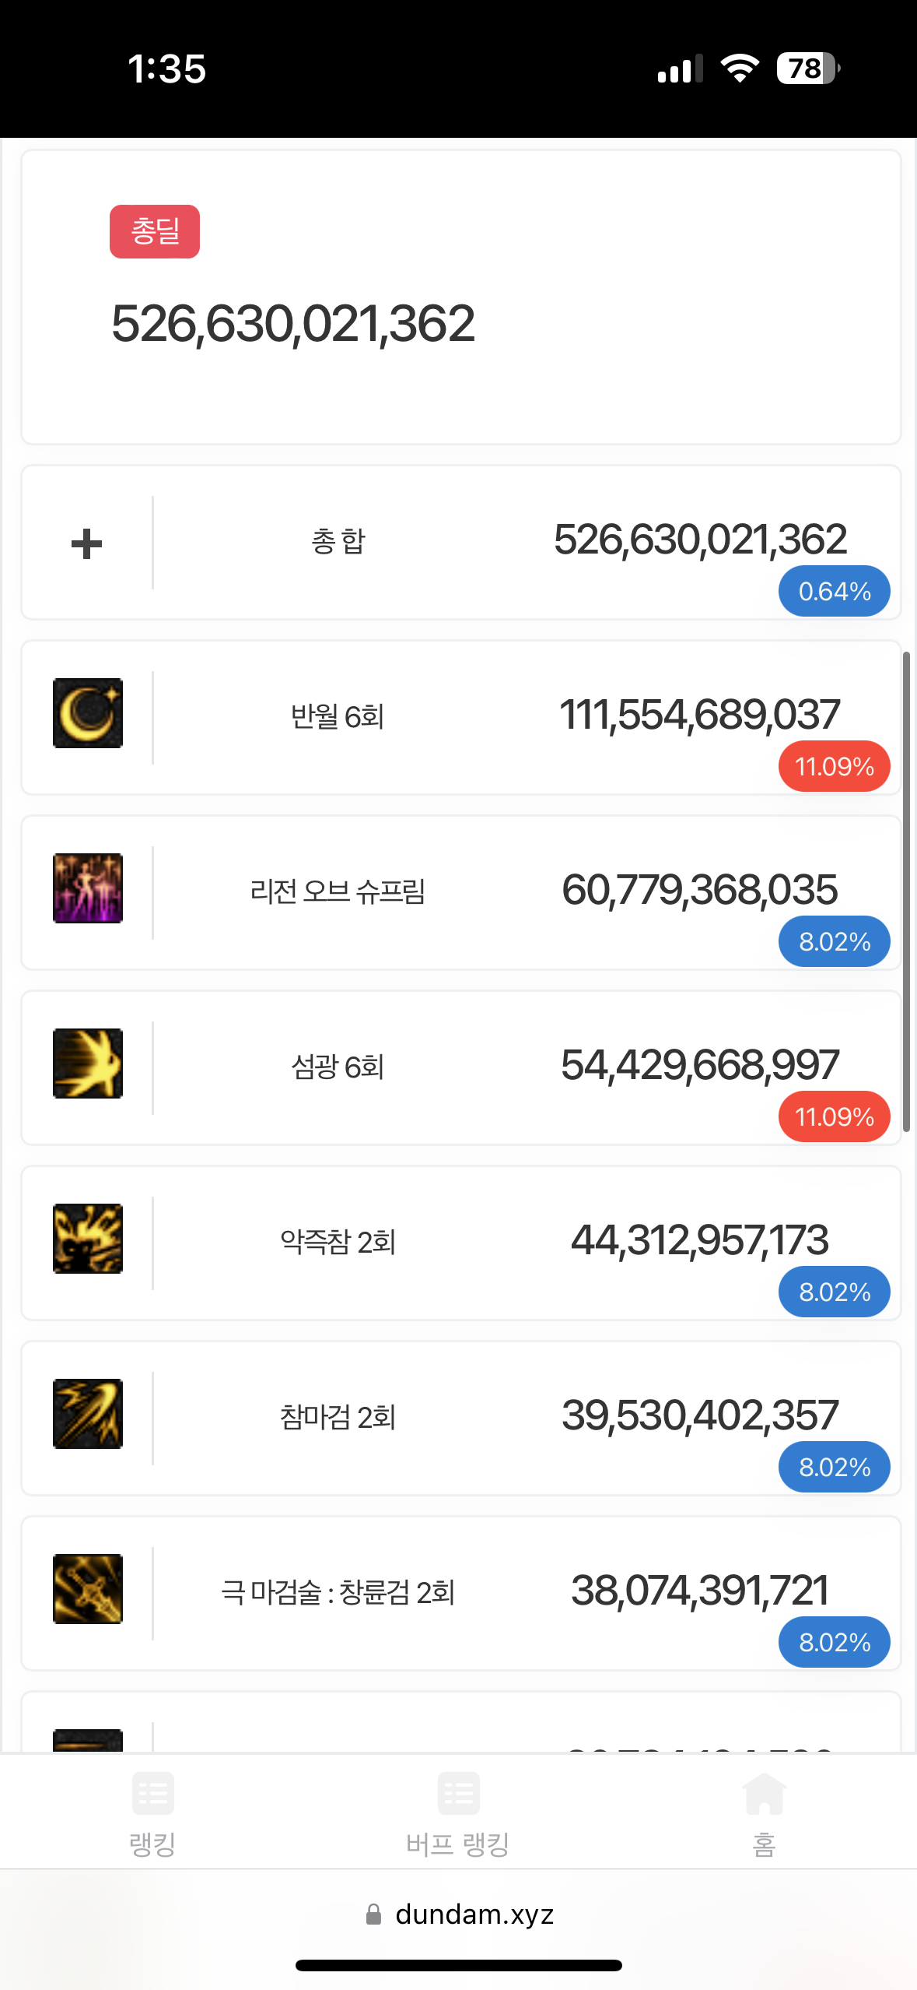Tap the 8.02% badge on 악즉참 row
917x1990 pixels.
point(834,1292)
